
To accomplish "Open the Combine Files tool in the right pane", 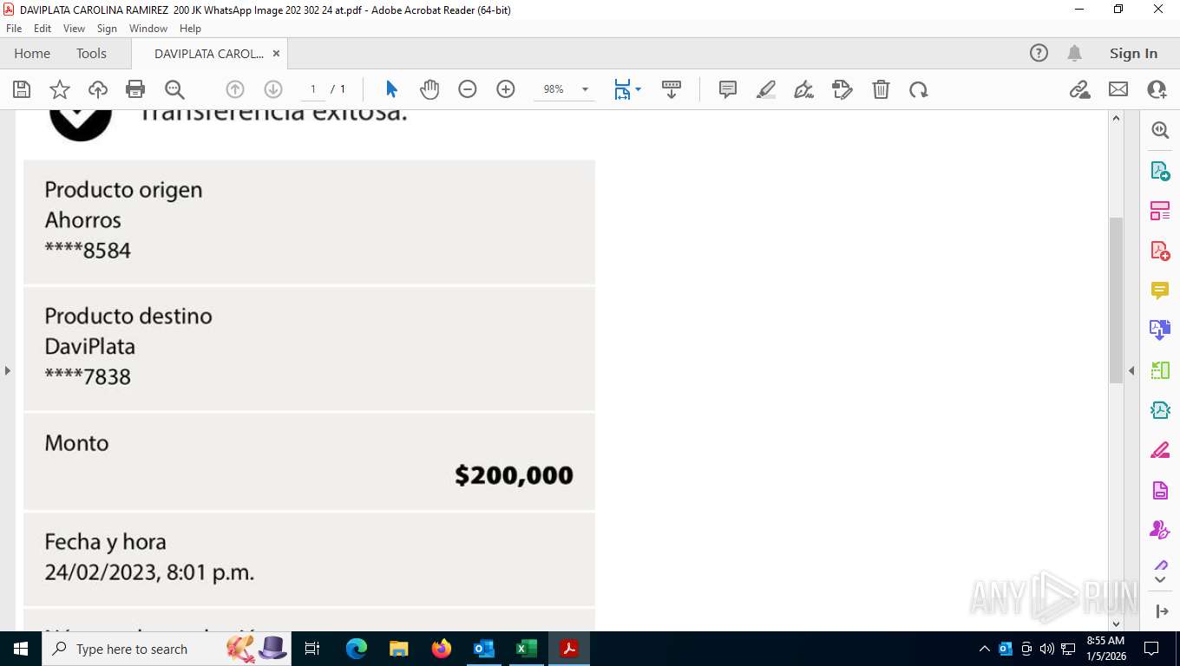I will [x=1160, y=330].
